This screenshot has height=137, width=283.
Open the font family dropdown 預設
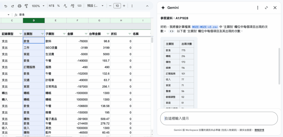pos(95,6)
